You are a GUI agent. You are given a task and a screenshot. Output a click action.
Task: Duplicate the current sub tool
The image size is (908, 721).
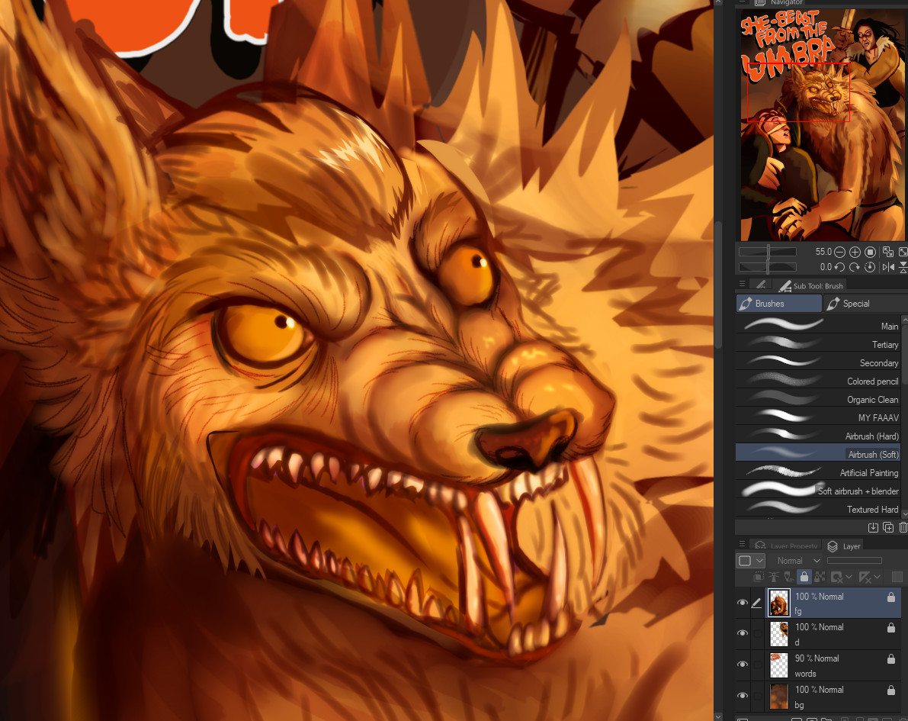[888, 527]
